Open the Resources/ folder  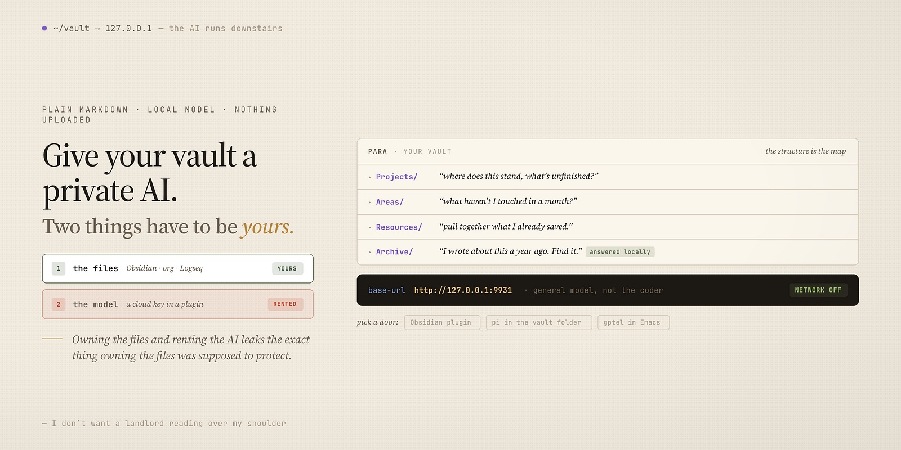(399, 227)
